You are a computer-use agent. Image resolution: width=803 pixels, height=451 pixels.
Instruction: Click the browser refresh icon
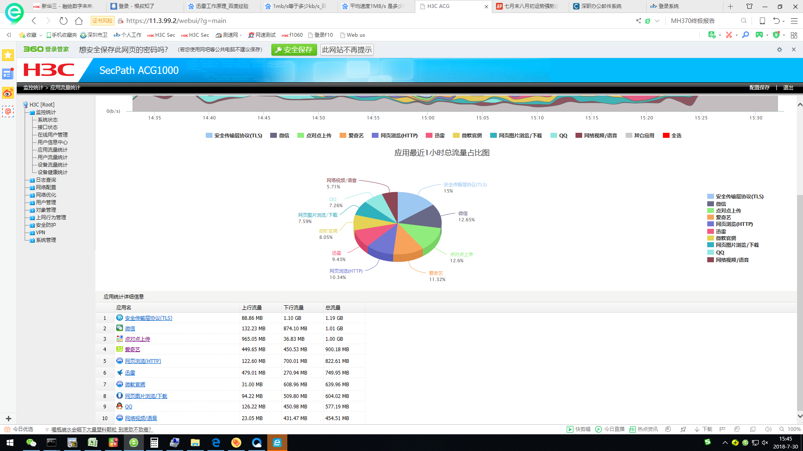coord(63,20)
